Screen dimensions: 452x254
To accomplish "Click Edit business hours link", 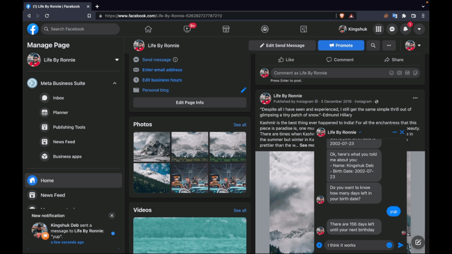I will pos(162,80).
